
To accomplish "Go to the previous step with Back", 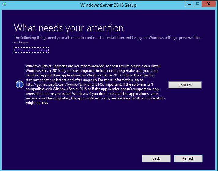I will [156, 158].
